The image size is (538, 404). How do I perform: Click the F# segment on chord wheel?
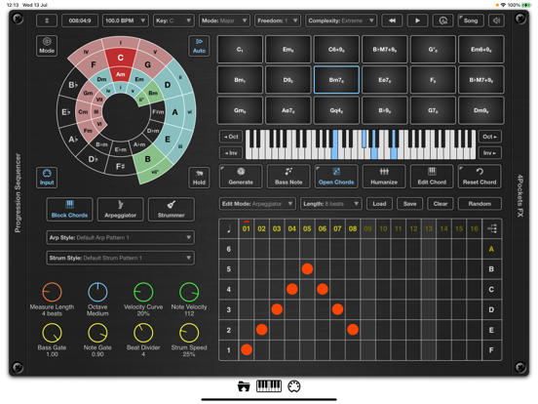click(121, 167)
